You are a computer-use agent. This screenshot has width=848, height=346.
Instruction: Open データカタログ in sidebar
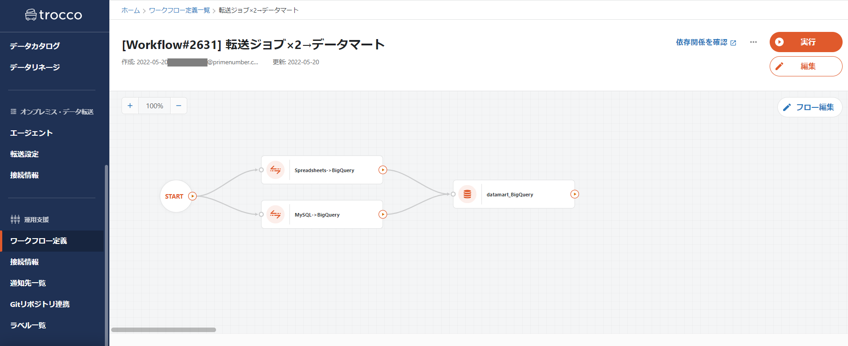35,46
